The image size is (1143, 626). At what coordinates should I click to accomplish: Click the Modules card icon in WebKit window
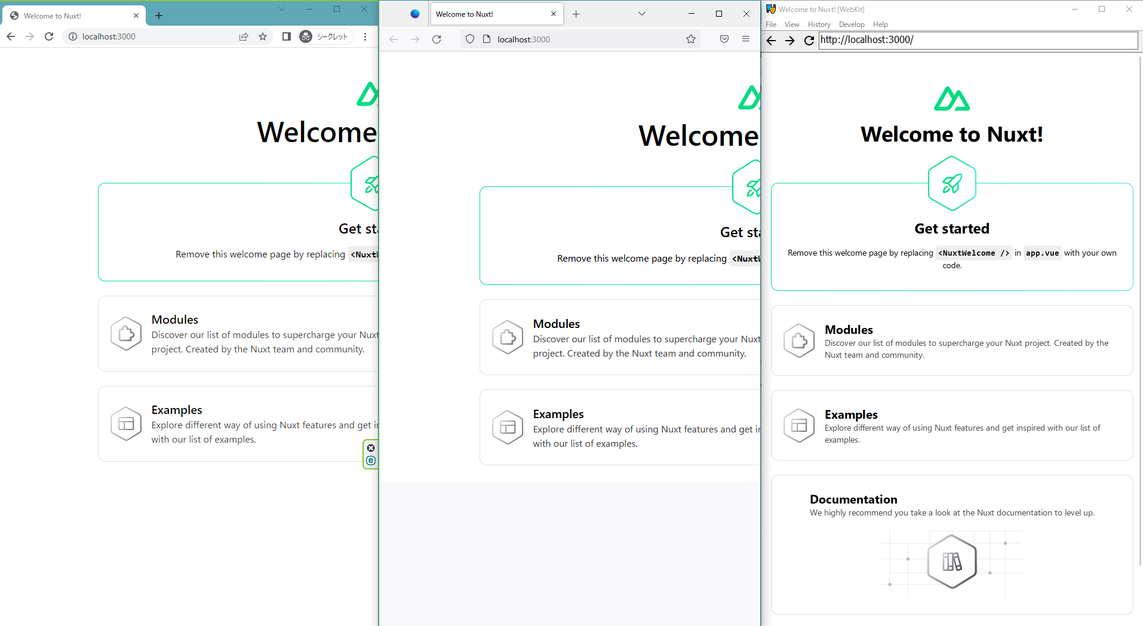pyautogui.click(x=799, y=340)
